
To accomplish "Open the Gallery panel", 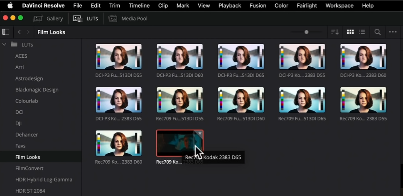I will pyautogui.click(x=48, y=19).
